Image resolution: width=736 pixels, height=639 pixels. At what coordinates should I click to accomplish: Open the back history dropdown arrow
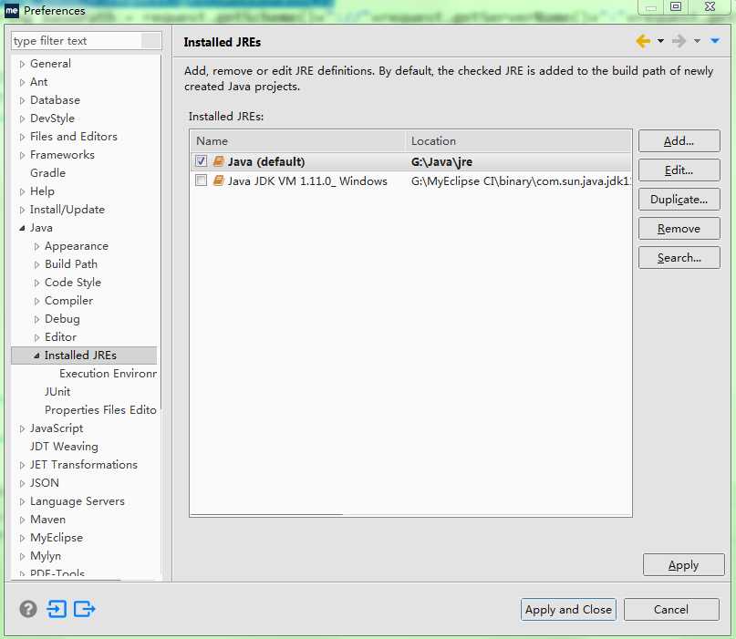click(660, 41)
